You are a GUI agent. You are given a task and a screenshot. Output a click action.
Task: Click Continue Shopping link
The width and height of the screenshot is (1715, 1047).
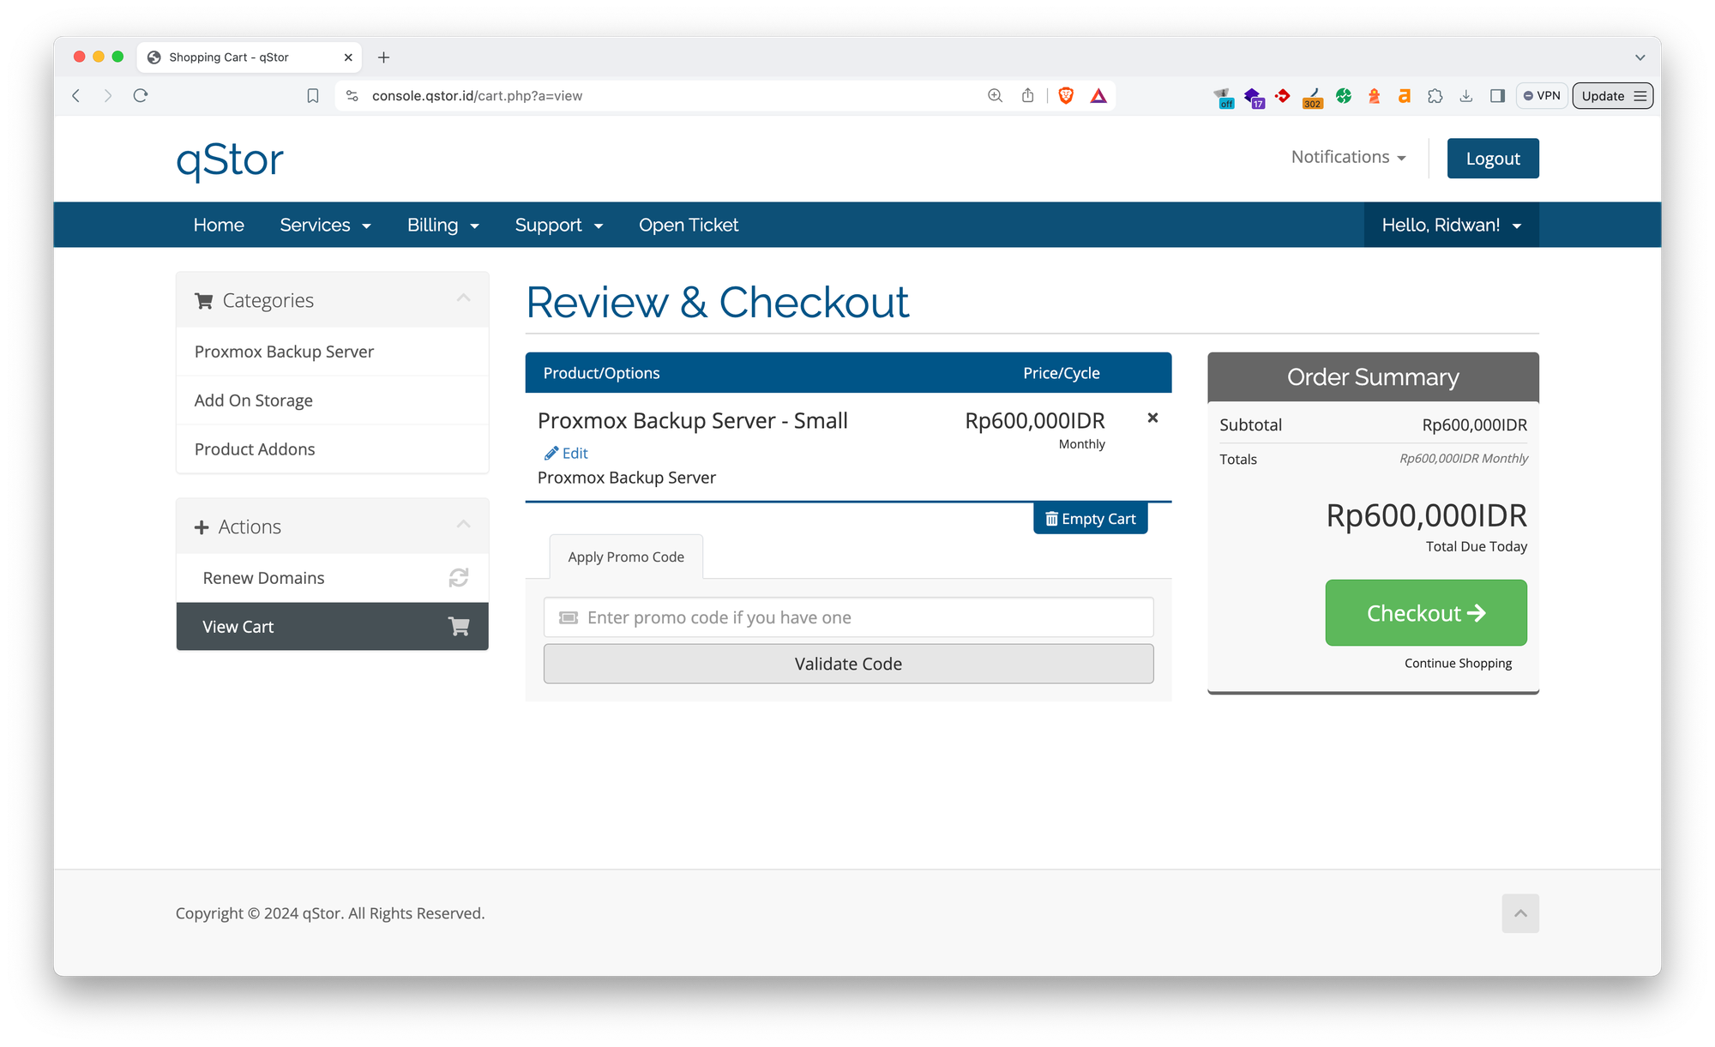pyautogui.click(x=1458, y=664)
